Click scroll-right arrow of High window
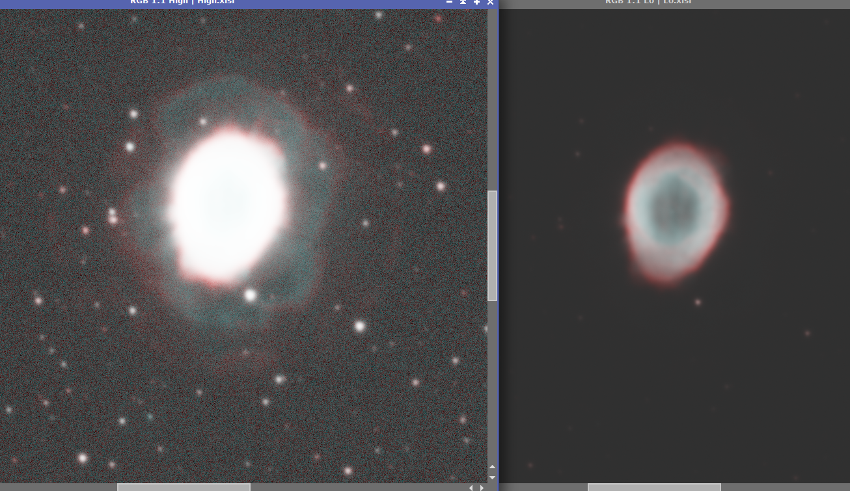This screenshot has width=850, height=491. coord(482,487)
